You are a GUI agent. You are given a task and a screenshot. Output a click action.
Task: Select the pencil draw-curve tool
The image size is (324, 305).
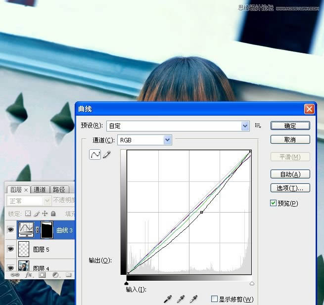tap(106, 155)
